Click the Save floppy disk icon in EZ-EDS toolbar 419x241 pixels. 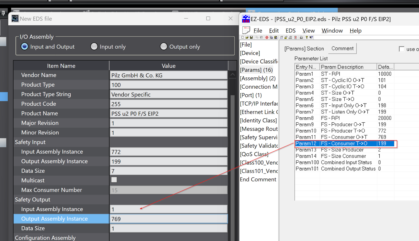point(251,37)
